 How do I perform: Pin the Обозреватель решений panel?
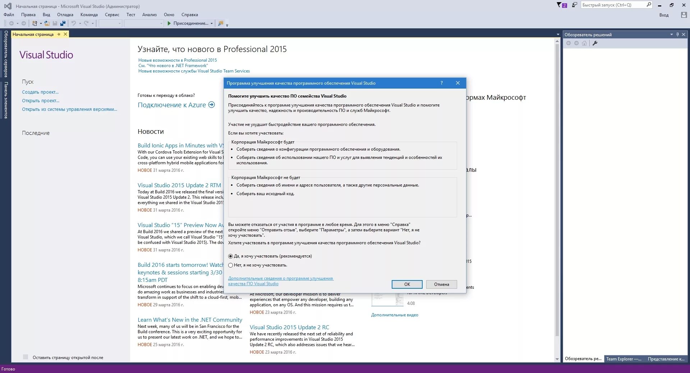click(677, 34)
